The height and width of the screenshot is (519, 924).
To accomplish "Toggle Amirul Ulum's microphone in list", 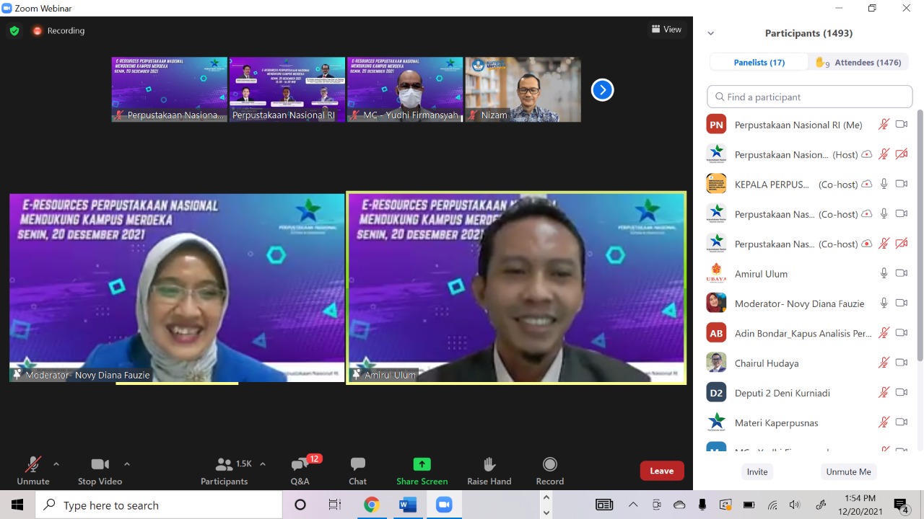I will tap(884, 273).
